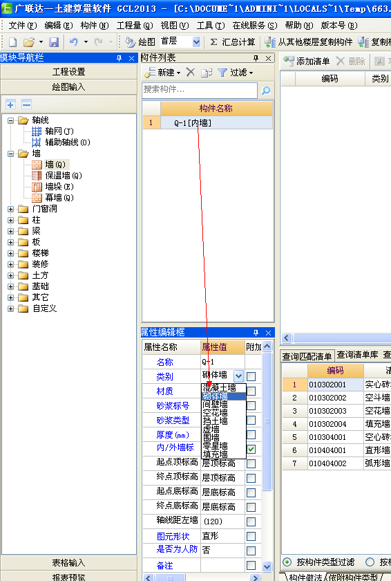Toggle the 图元形状 row checkbox
This screenshot has height=581, width=391.
[251, 536]
